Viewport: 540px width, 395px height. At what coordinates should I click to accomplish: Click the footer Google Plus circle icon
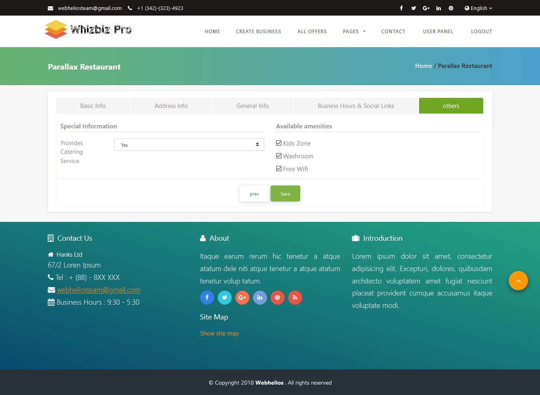[242, 297]
